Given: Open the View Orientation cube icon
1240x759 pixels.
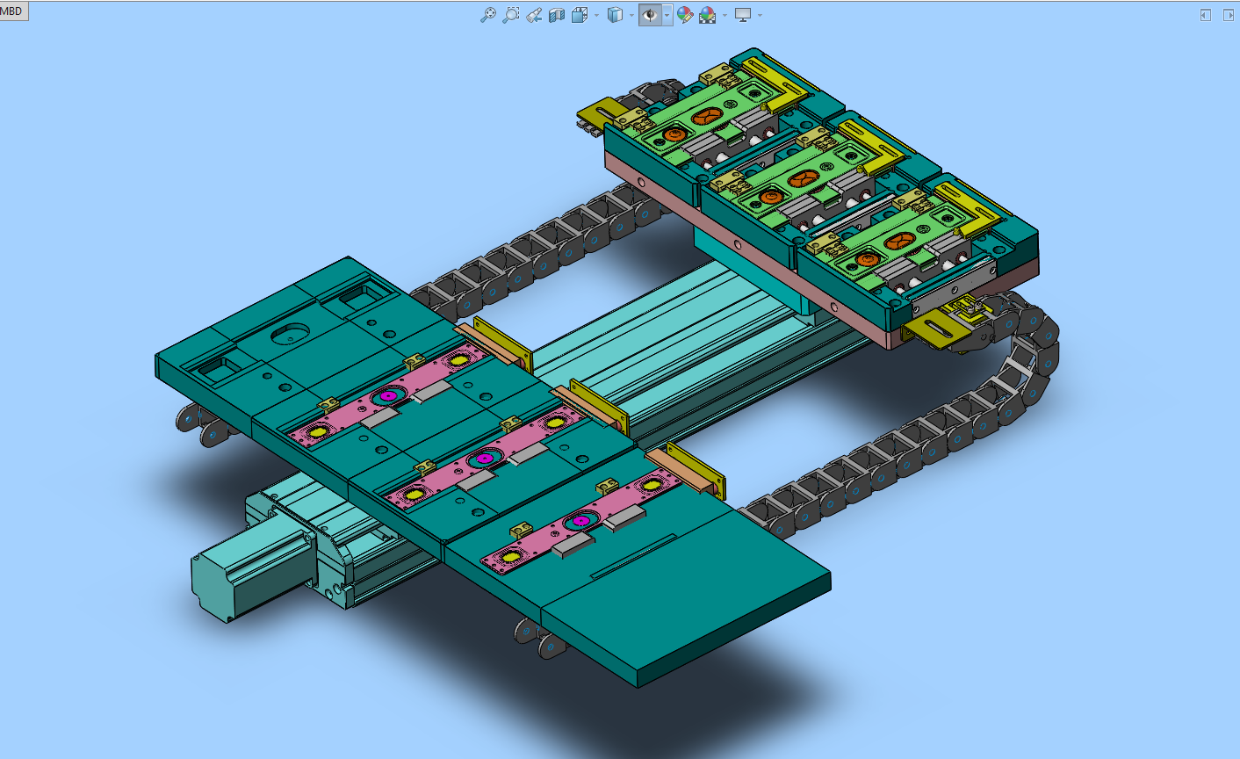Looking at the screenshot, I should (580, 15).
